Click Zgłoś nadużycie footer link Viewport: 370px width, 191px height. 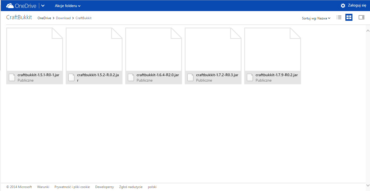(131, 187)
